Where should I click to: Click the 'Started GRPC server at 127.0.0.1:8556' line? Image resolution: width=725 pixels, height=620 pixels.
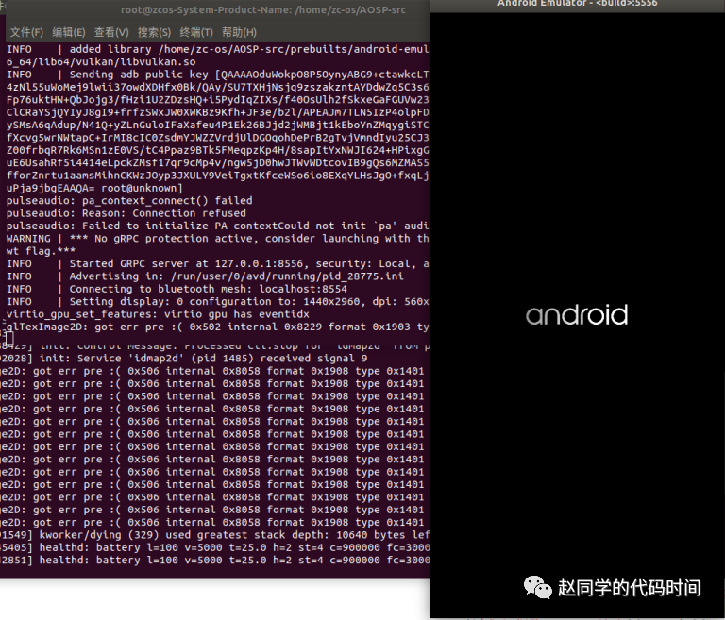[218, 264]
